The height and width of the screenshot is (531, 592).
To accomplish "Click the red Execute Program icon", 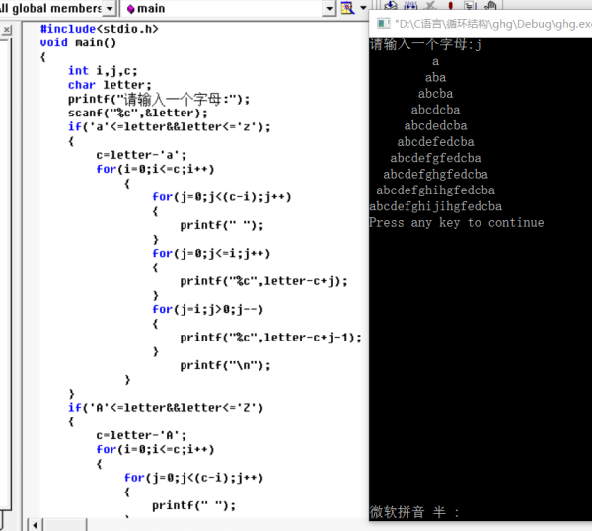I will [x=450, y=5].
